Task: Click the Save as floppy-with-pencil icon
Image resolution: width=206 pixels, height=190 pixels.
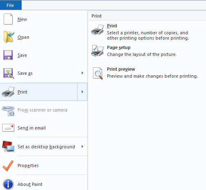Action: pyautogui.click(x=9, y=73)
